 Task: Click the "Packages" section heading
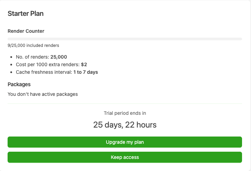pos(19,84)
